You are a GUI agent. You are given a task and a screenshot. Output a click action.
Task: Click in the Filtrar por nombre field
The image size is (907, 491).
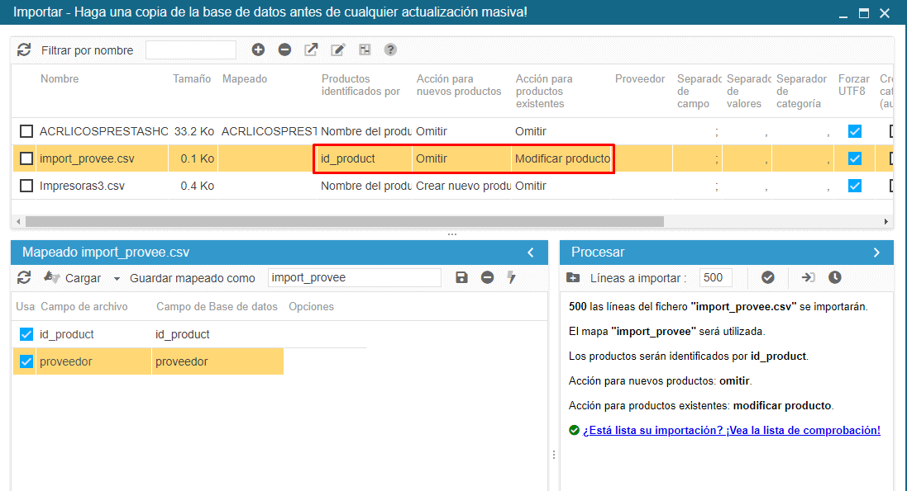tap(191, 50)
